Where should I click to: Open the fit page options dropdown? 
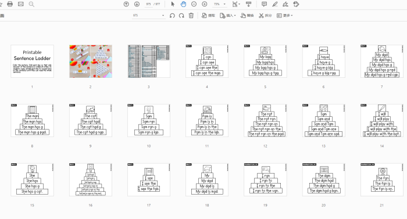point(236,4)
